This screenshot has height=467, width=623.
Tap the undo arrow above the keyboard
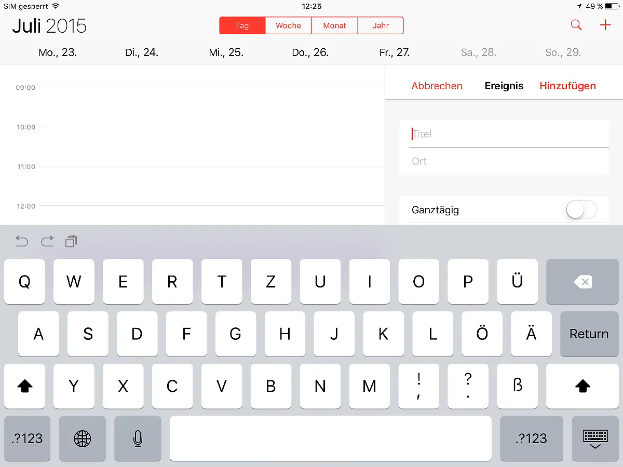pos(21,241)
